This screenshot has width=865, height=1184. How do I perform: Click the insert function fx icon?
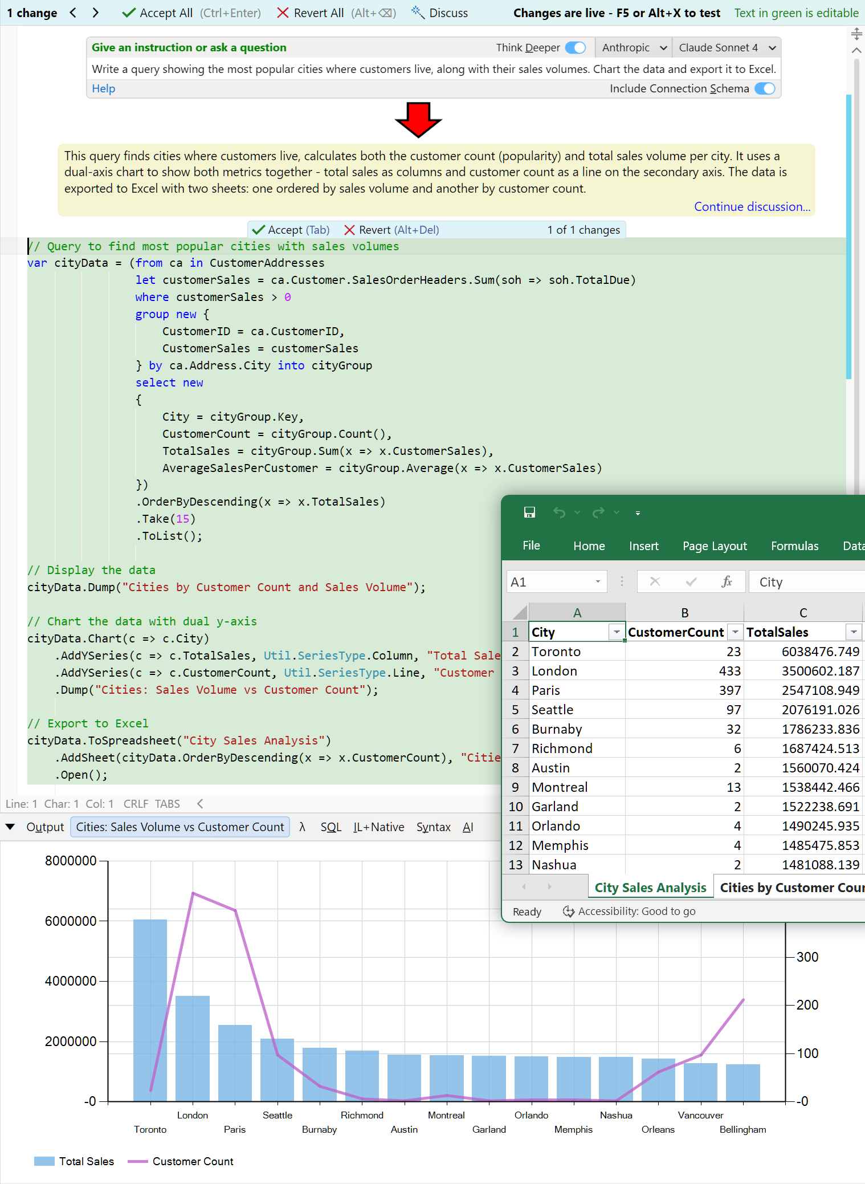point(727,581)
